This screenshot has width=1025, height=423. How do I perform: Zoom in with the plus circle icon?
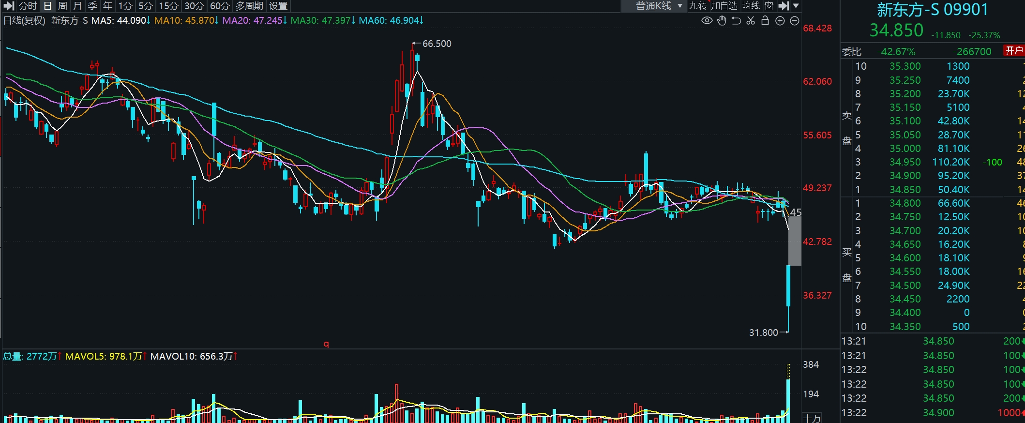point(780,20)
